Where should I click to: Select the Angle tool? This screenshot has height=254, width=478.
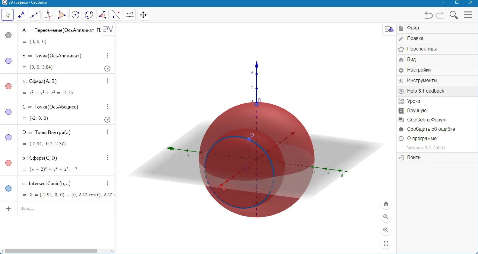pos(103,15)
